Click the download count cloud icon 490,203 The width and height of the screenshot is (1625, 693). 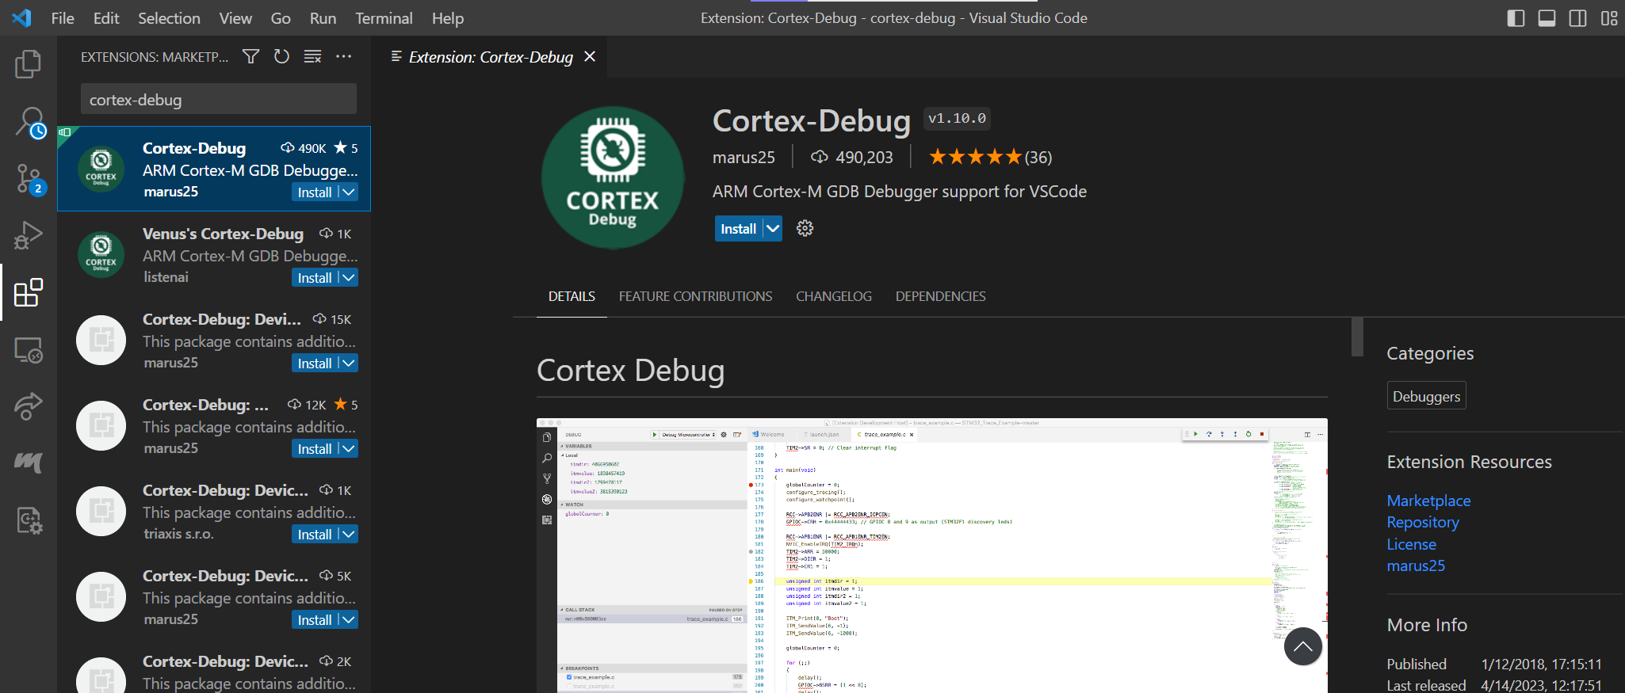[820, 157]
